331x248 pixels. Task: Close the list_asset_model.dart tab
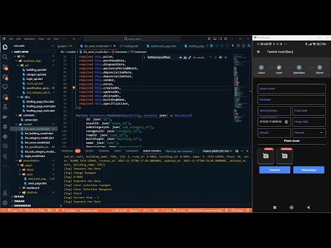pos(114,46)
